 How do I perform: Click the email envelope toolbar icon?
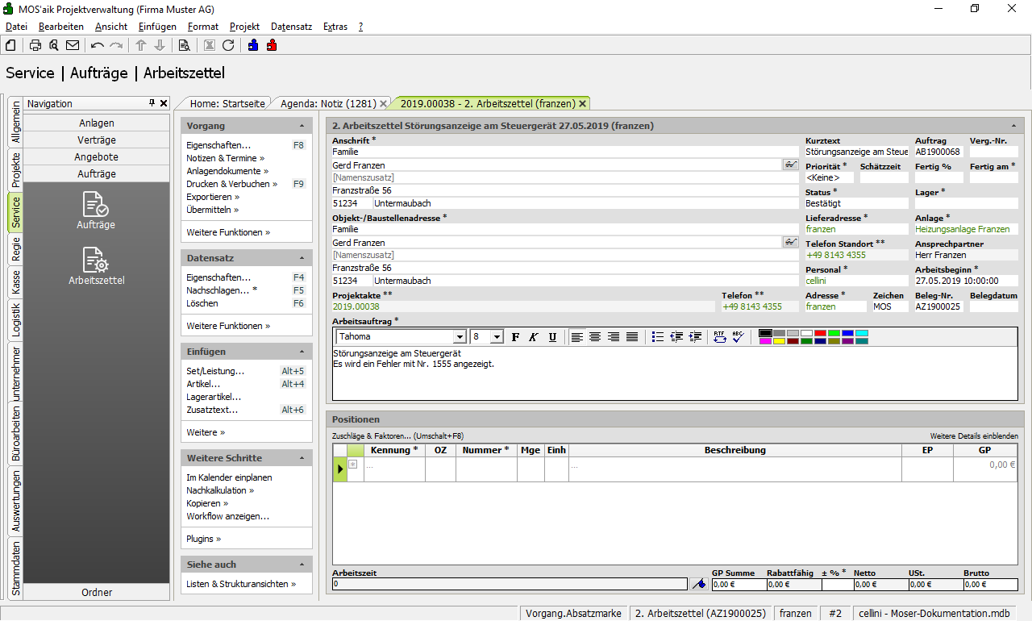point(73,45)
